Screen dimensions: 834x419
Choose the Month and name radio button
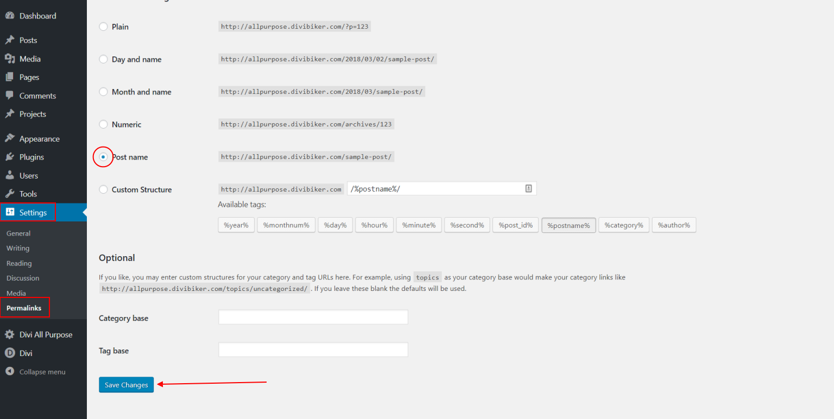point(103,92)
